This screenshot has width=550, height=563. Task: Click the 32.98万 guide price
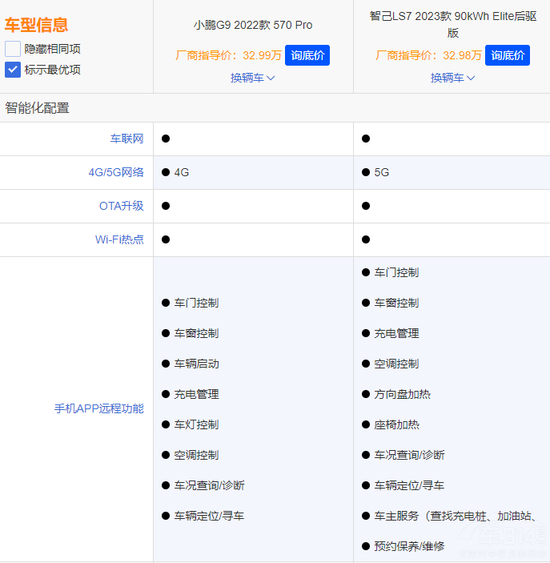point(462,55)
